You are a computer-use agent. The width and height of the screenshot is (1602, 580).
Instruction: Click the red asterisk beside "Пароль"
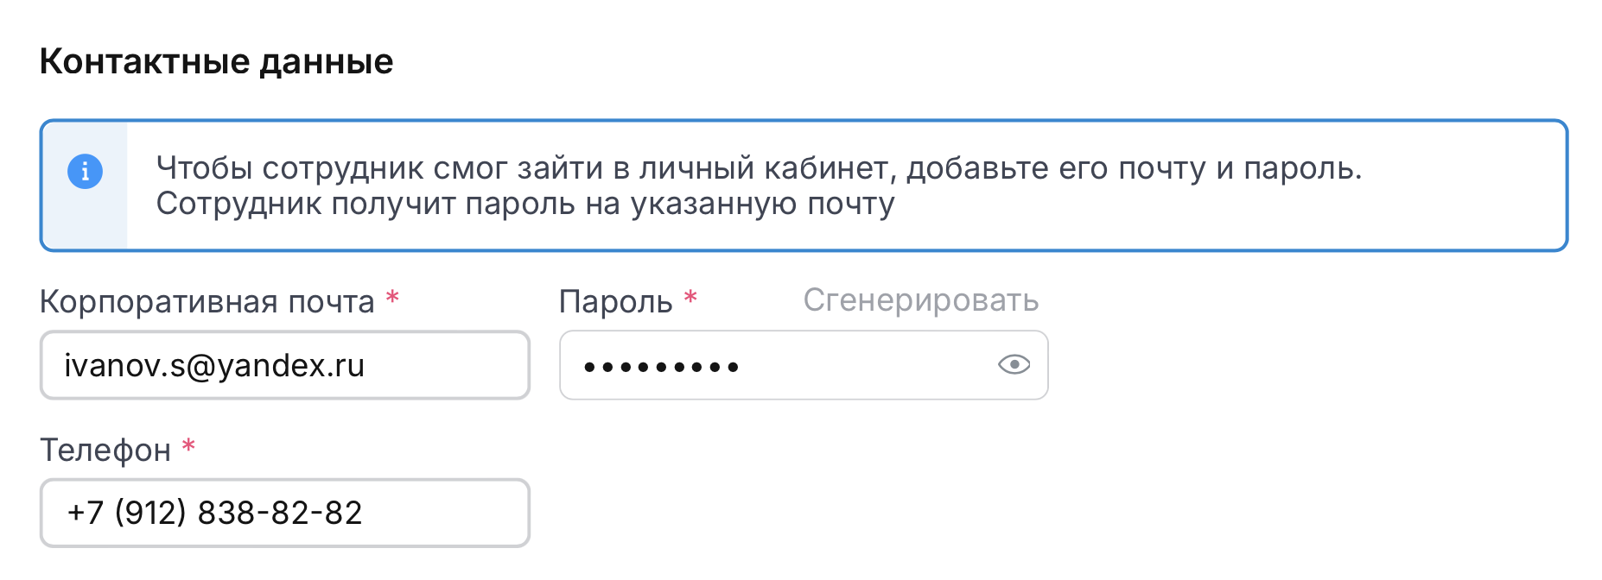[x=690, y=299]
